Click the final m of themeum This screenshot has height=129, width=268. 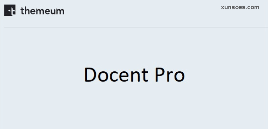(x=60, y=12)
